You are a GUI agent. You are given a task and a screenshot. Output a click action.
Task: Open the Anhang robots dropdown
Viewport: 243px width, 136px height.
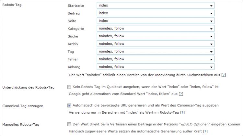[x=156, y=67]
